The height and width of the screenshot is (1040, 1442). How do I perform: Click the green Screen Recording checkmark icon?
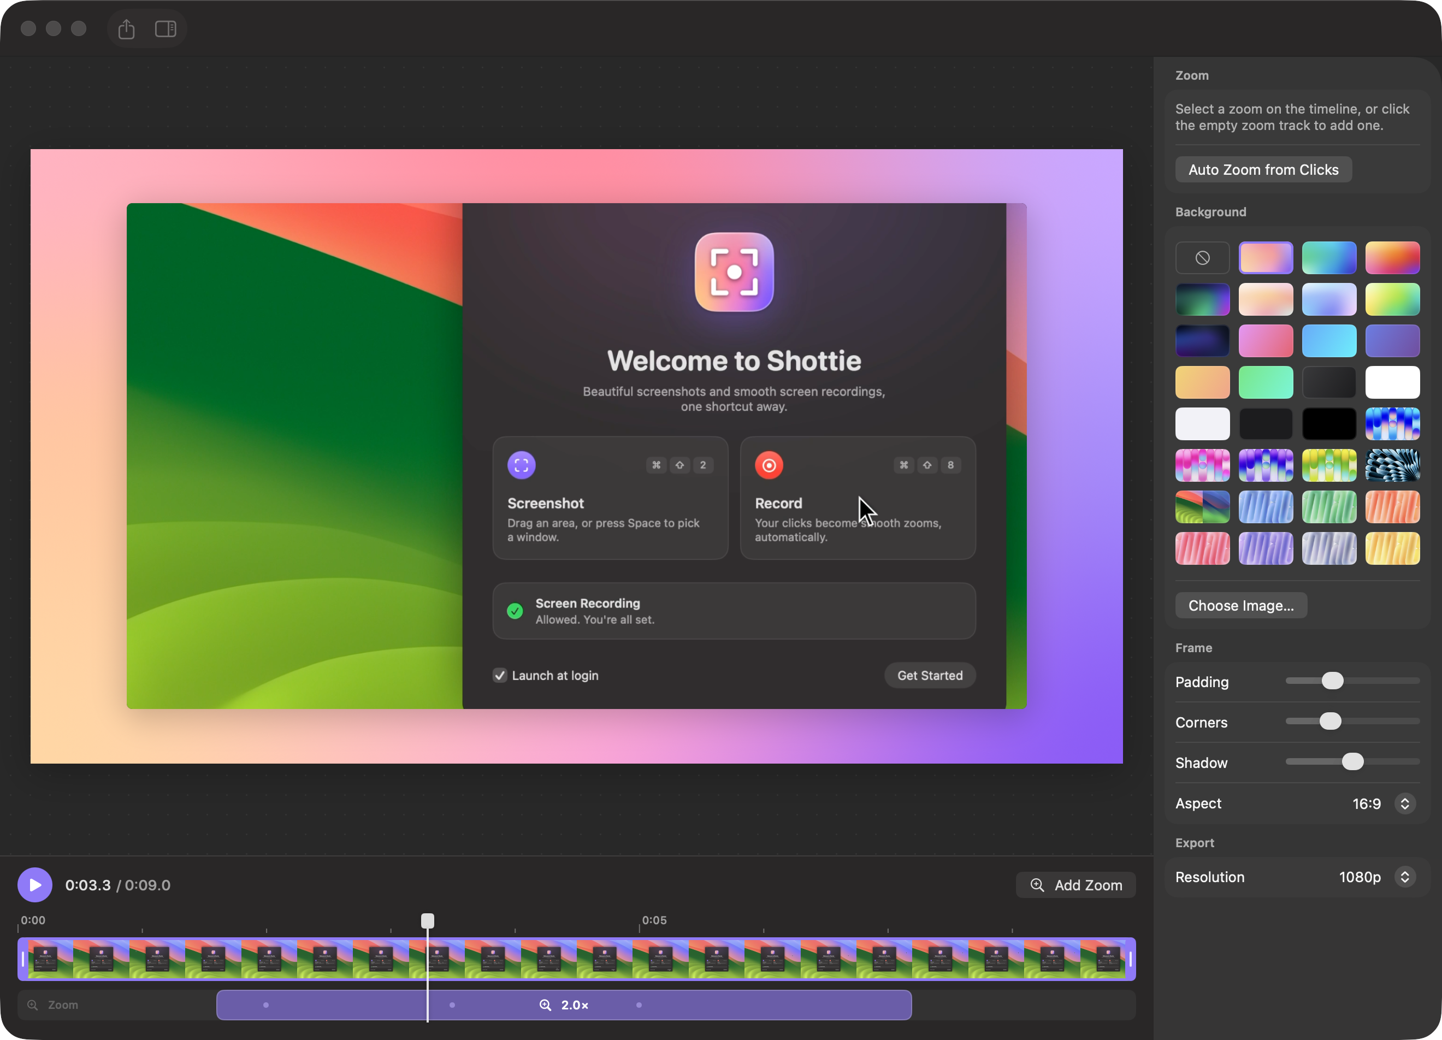[x=515, y=611]
